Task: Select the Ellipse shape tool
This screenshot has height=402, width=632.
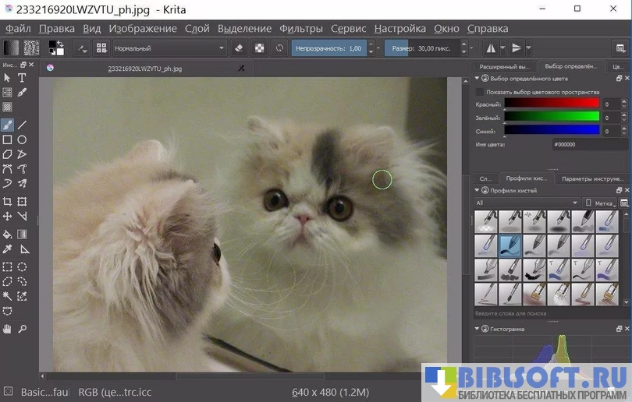Action: pos(23,140)
